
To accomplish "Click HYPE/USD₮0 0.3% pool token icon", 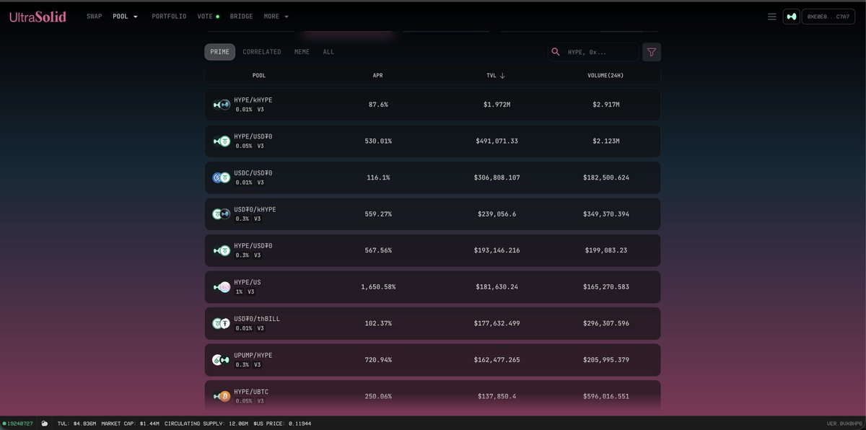I will tap(222, 250).
